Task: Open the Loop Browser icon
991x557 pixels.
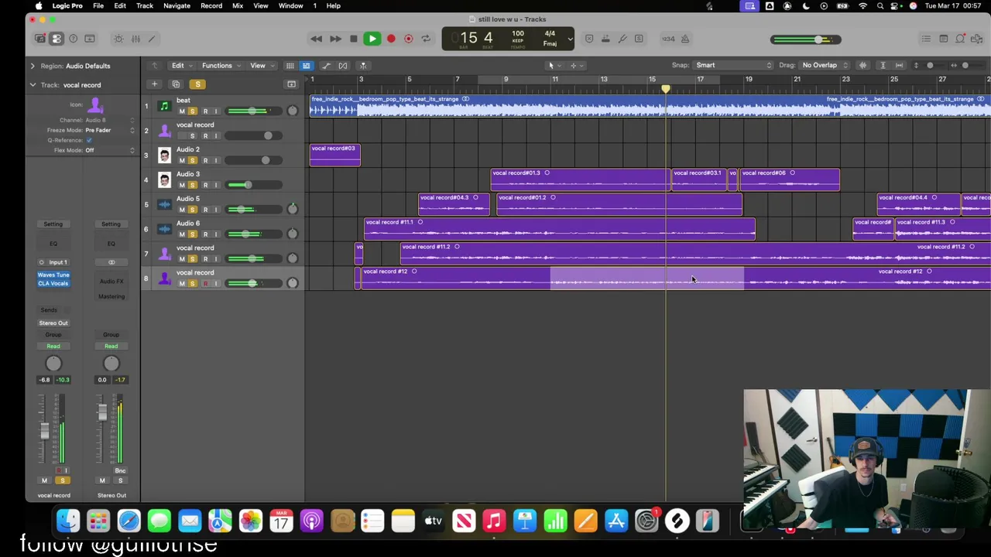Action: point(961,39)
